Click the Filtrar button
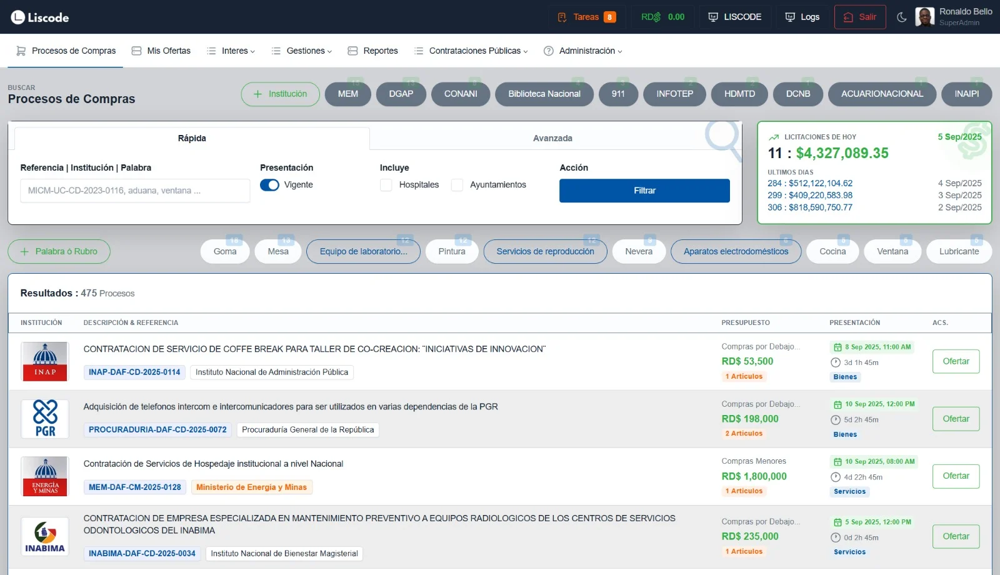 (644, 191)
